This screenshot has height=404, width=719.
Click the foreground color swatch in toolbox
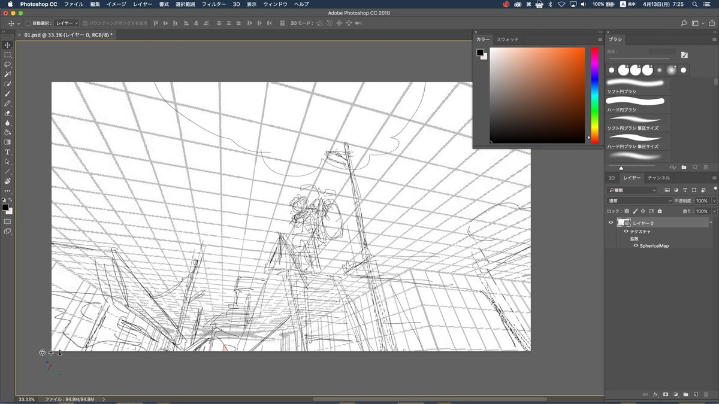pyautogui.click(x=5, y=207)
